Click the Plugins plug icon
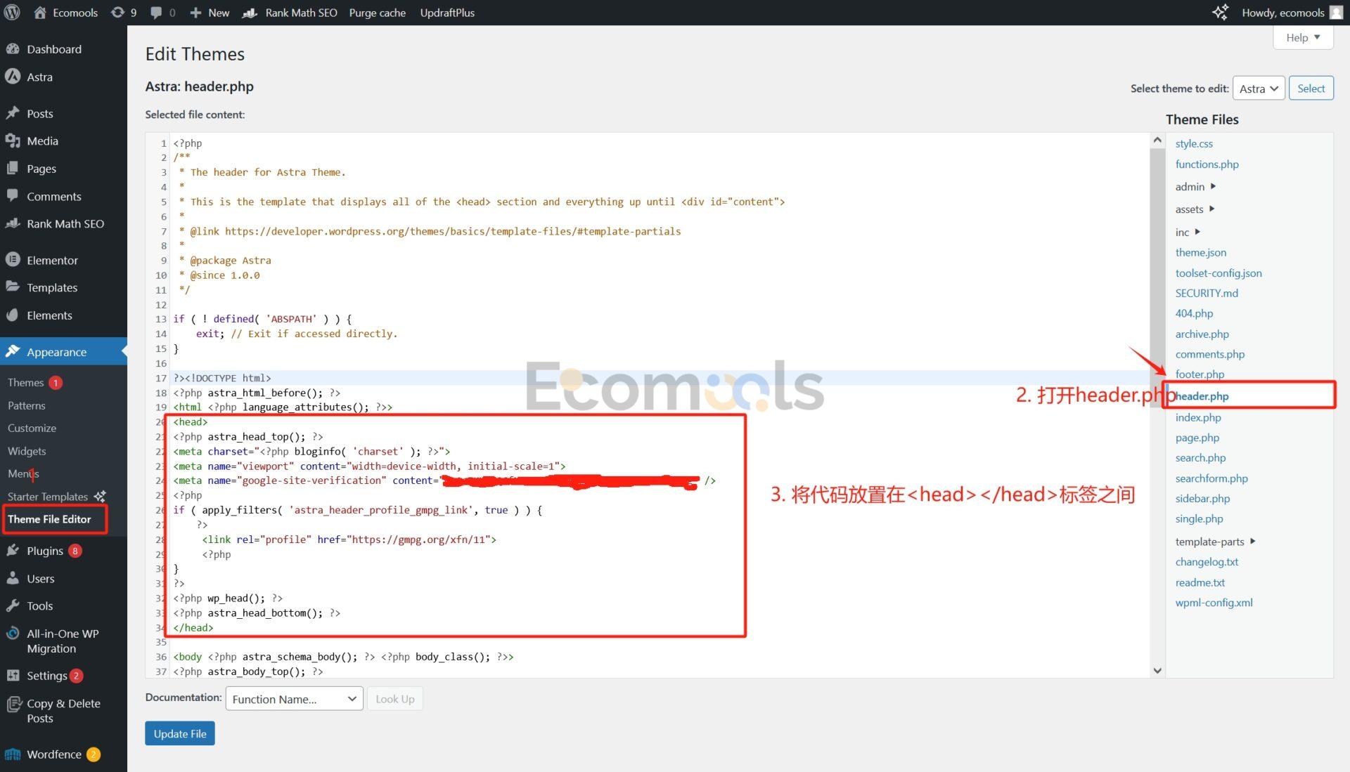Image resolution: width=1350 pixels, height=772 pixels. coord(13,551)
